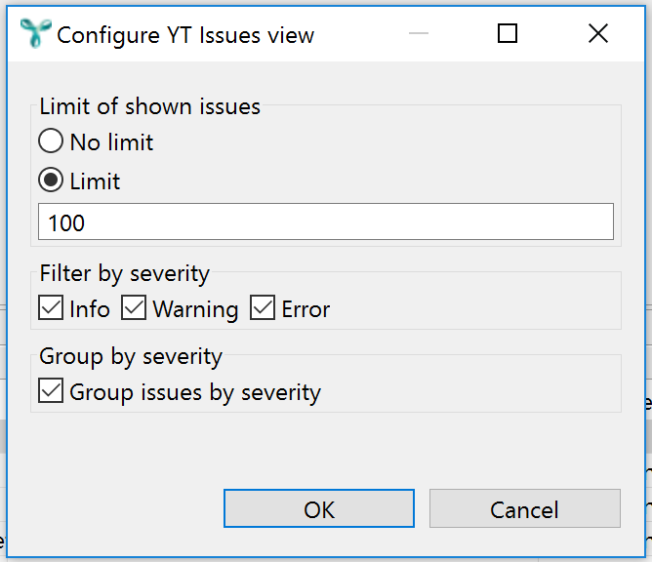Click the YT app icon in title bar
The image size is (652, 562).
(36, 33)
